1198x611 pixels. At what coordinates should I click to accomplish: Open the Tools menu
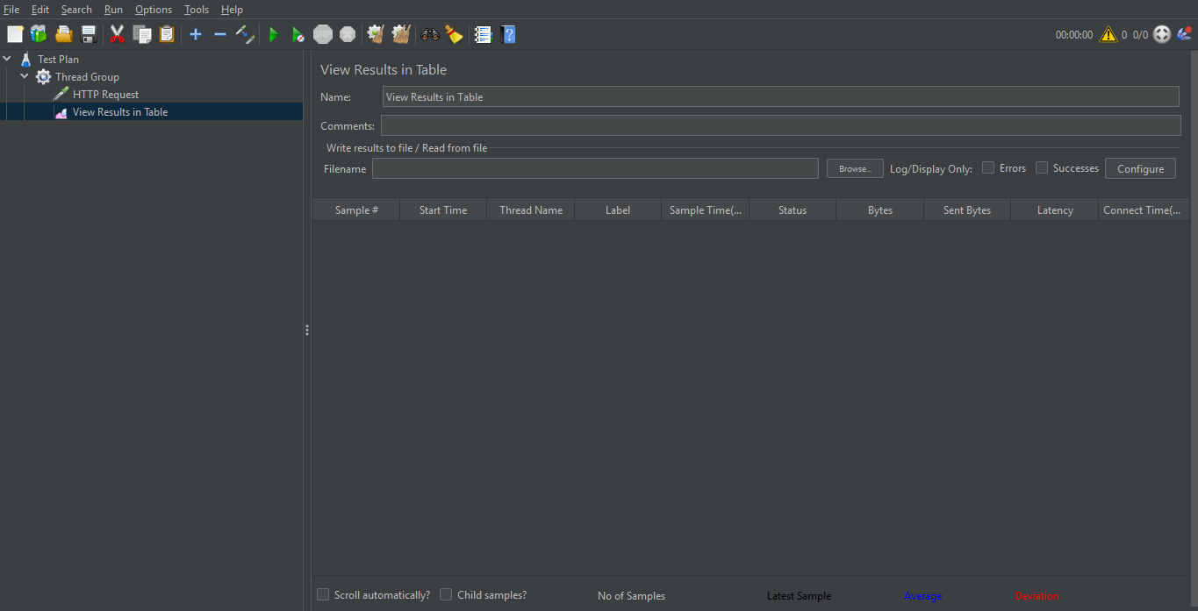pyautogui.click(x=197, y=10)
